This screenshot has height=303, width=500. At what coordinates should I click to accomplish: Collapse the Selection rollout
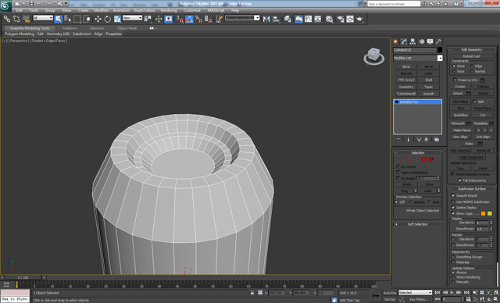point(418,153)
